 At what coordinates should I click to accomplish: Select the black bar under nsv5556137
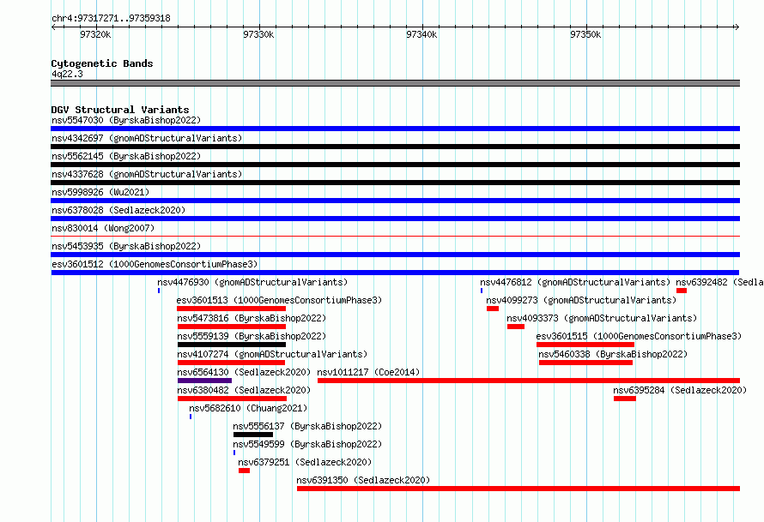(x=253, y=435)
